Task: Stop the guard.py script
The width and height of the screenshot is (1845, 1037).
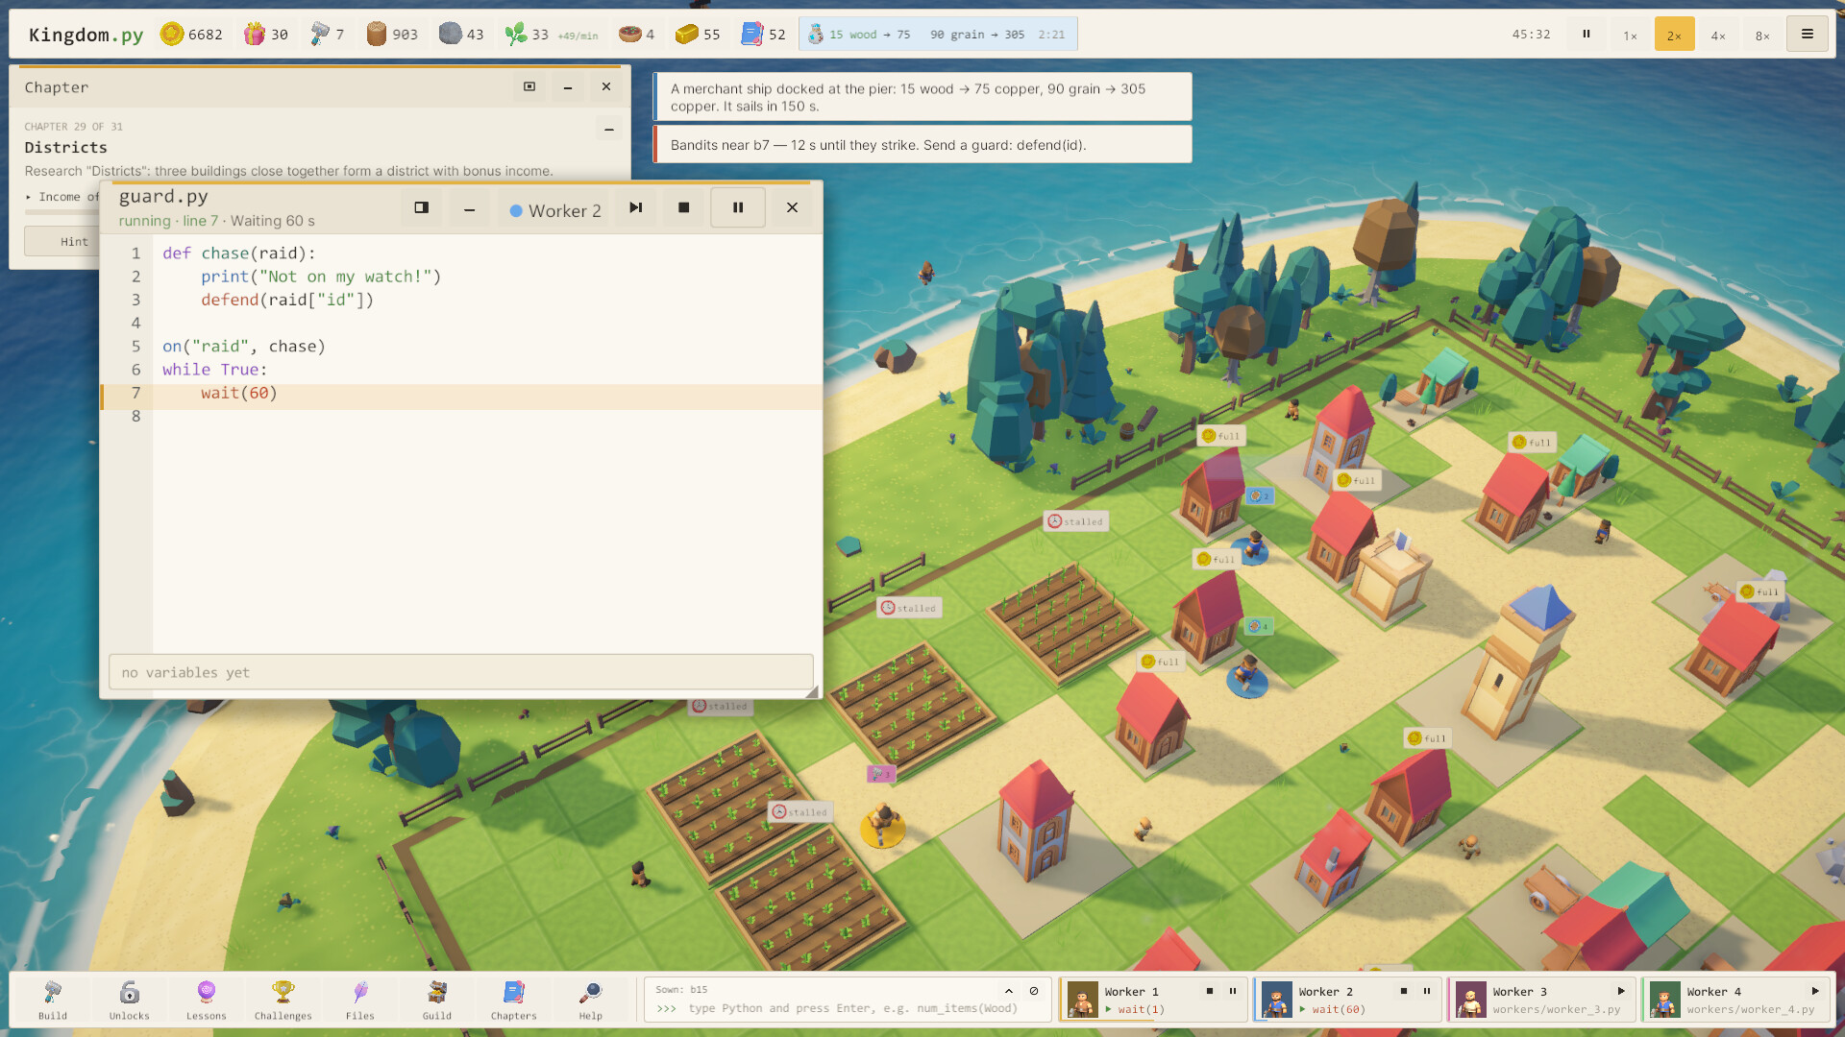Action: 684,207
